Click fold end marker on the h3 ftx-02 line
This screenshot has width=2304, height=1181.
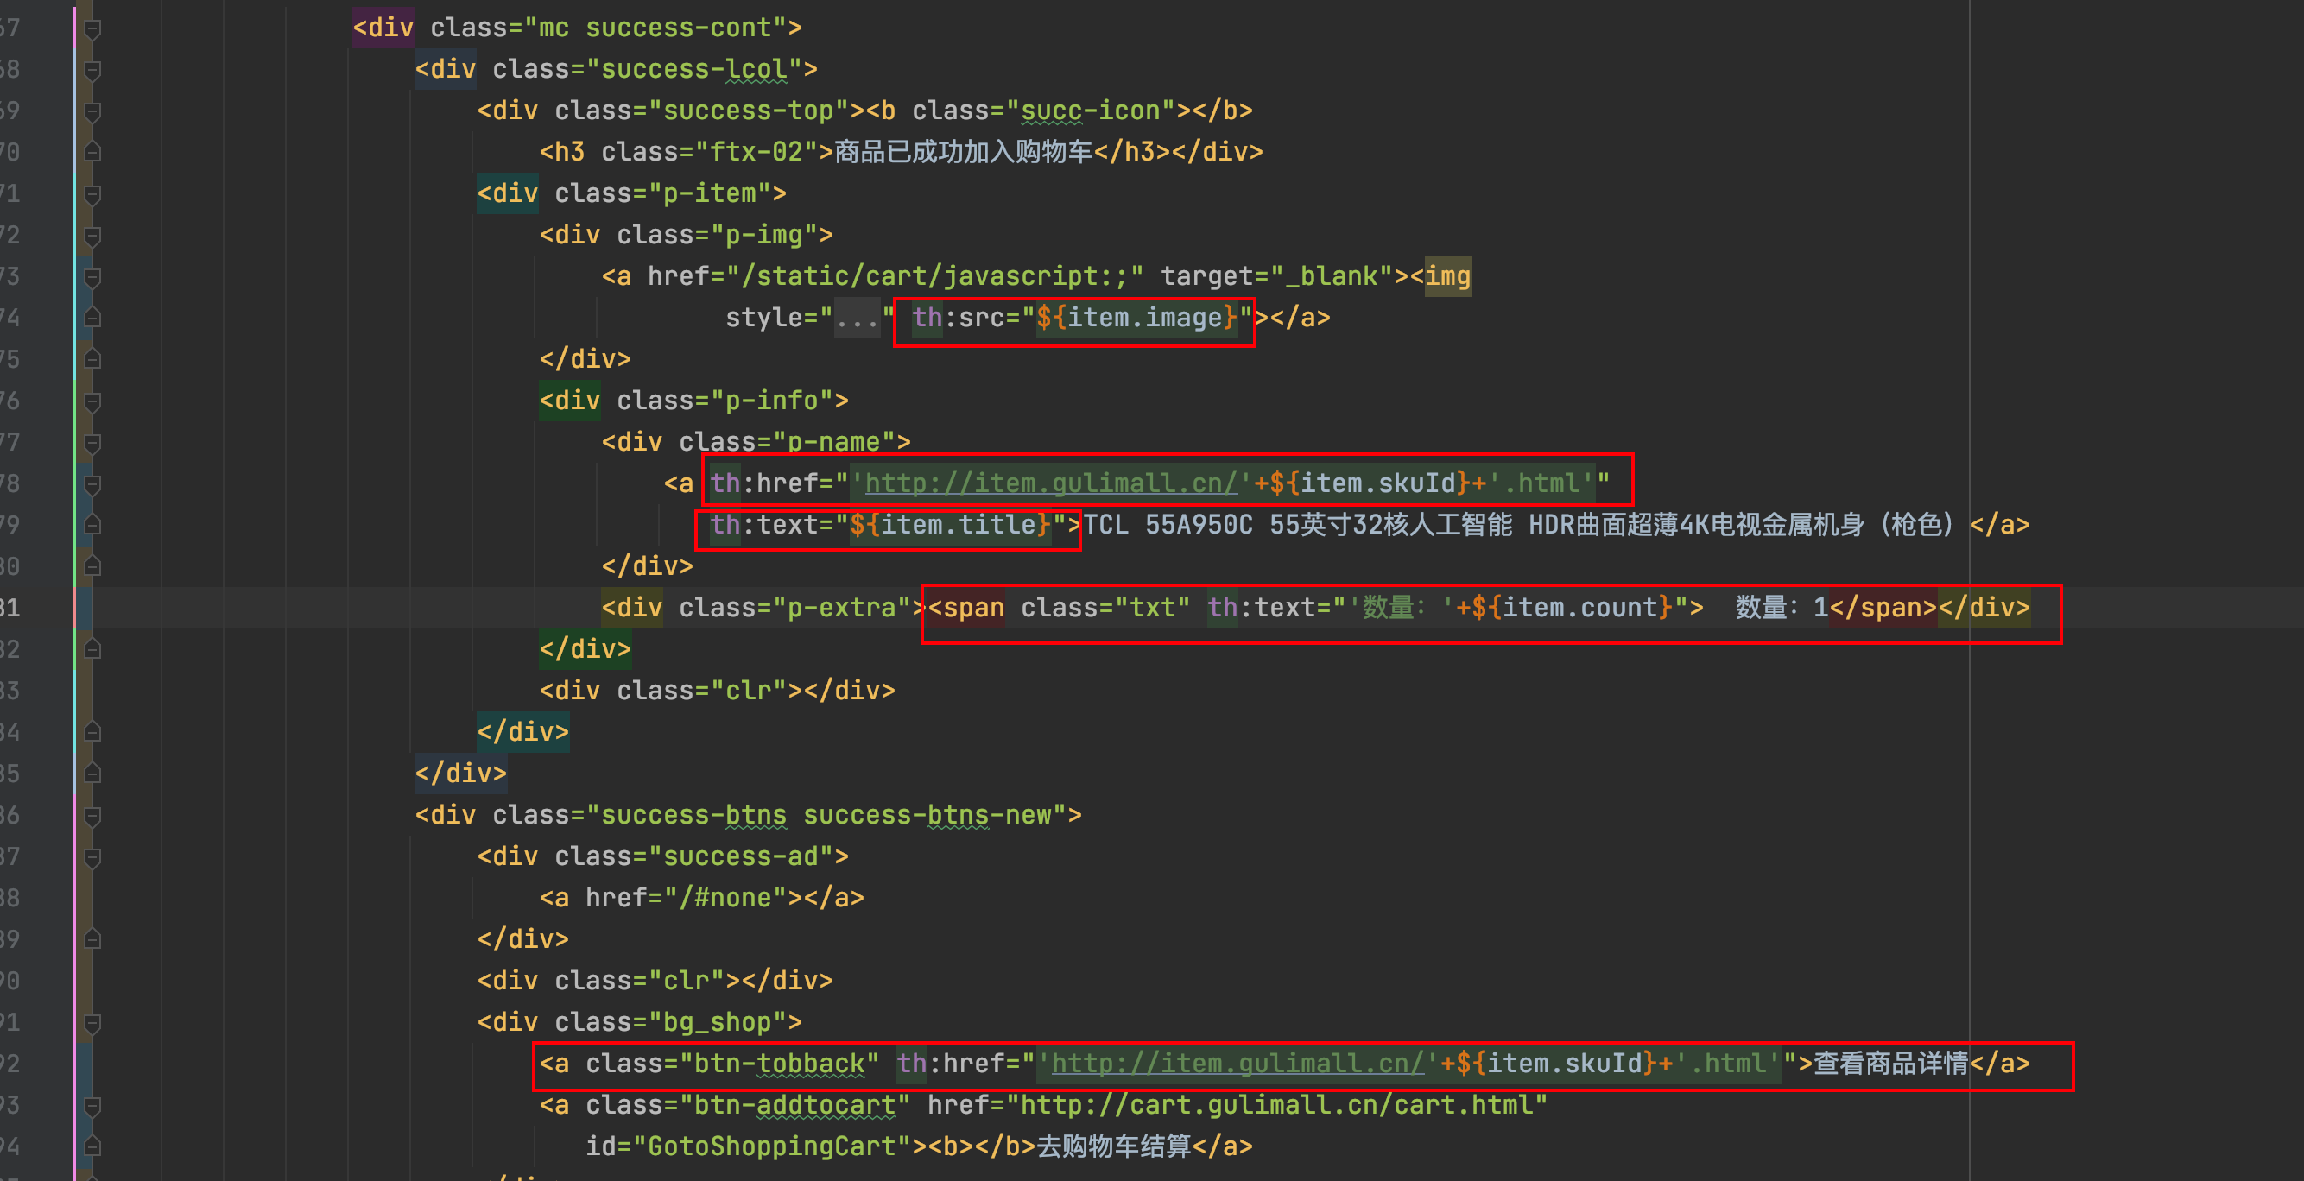pyautogui.click(x=92, y=152)
